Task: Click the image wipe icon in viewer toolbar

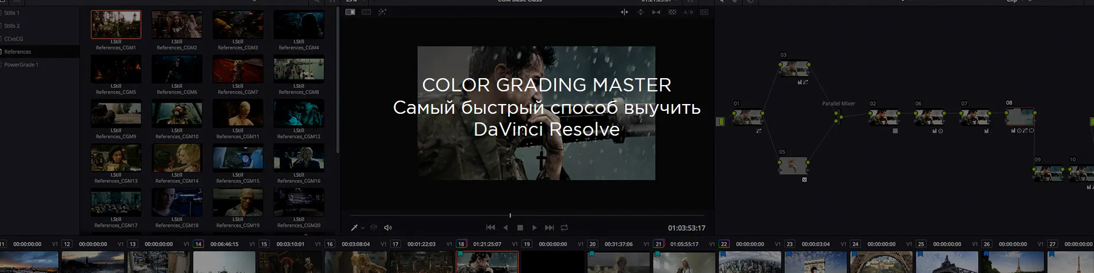Action: pos(350,12)
